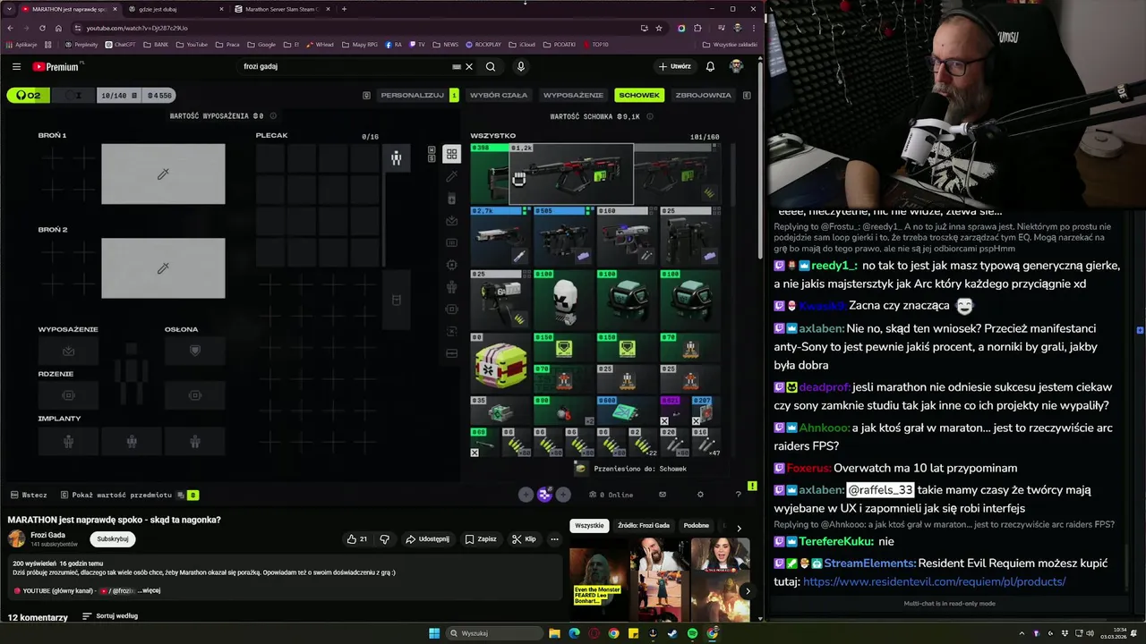Viewport: 1146px width, 644px height.
Task: Bookmark this page with star icon
Action: point(658,28)
